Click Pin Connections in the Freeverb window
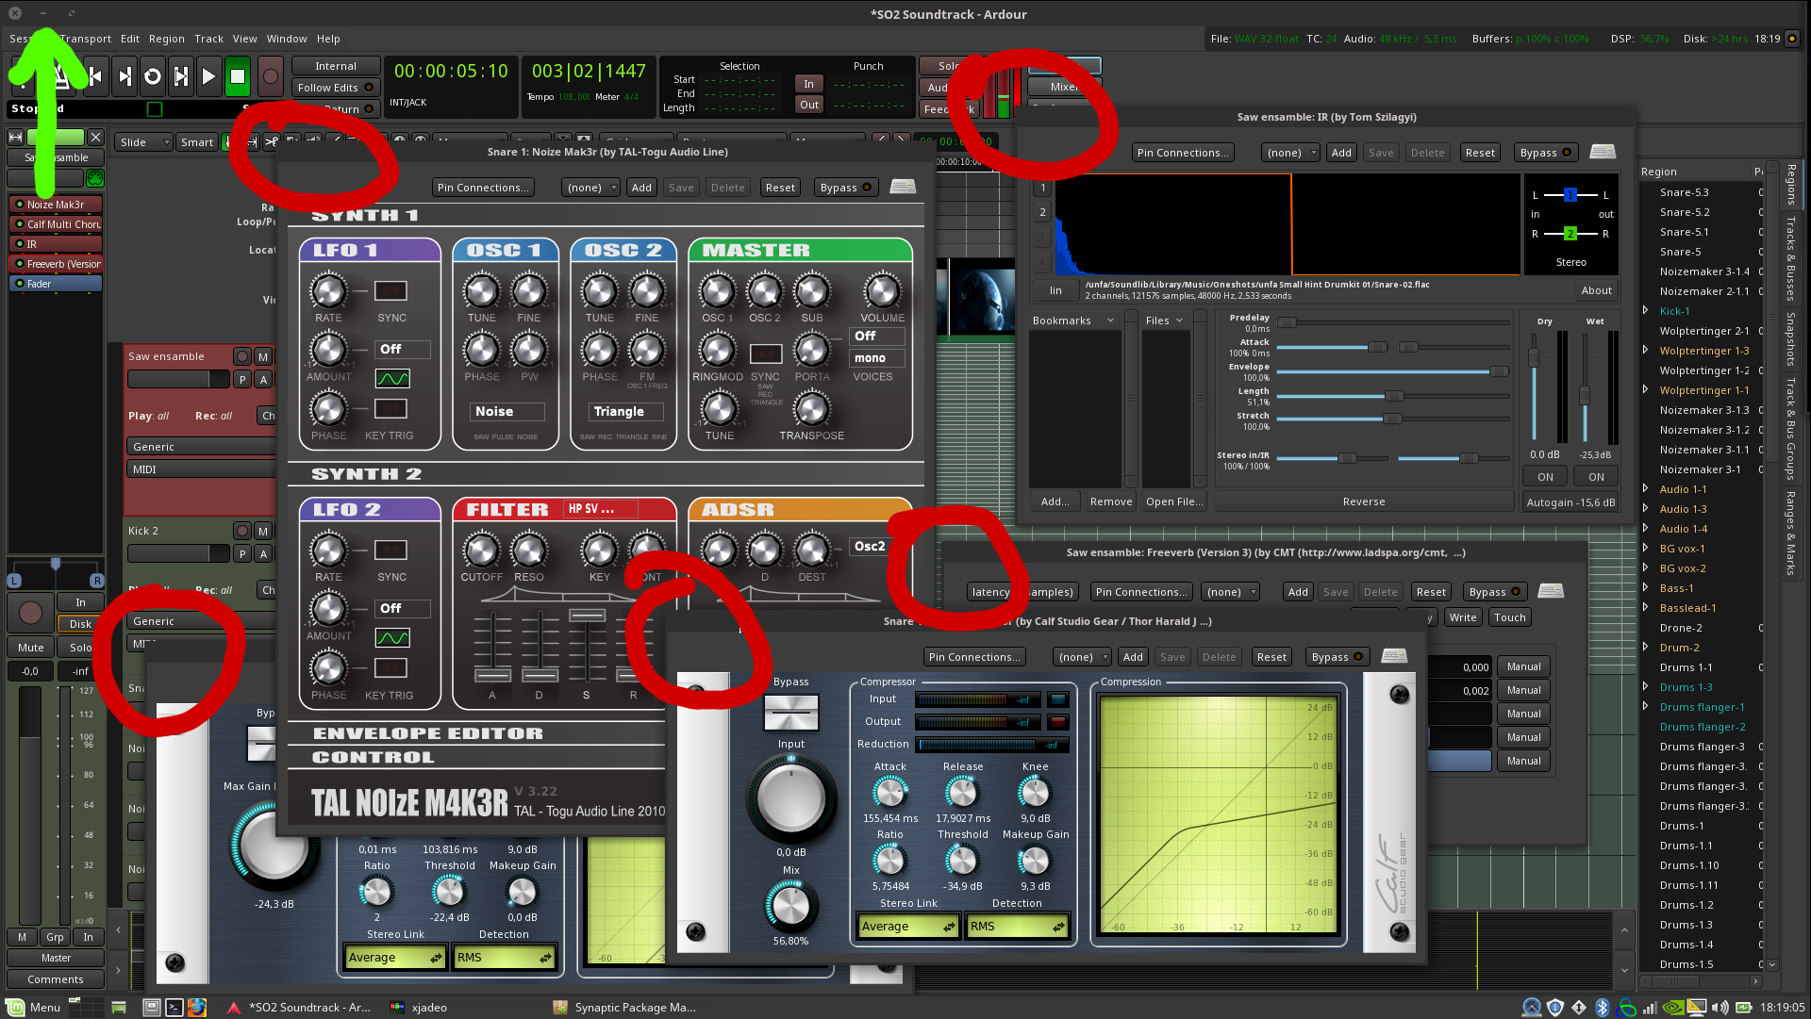The image size is (1811, 1019). click(1140, 592)
